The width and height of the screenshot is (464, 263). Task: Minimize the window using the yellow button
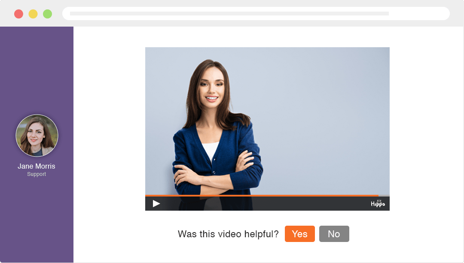pos(33,14)
